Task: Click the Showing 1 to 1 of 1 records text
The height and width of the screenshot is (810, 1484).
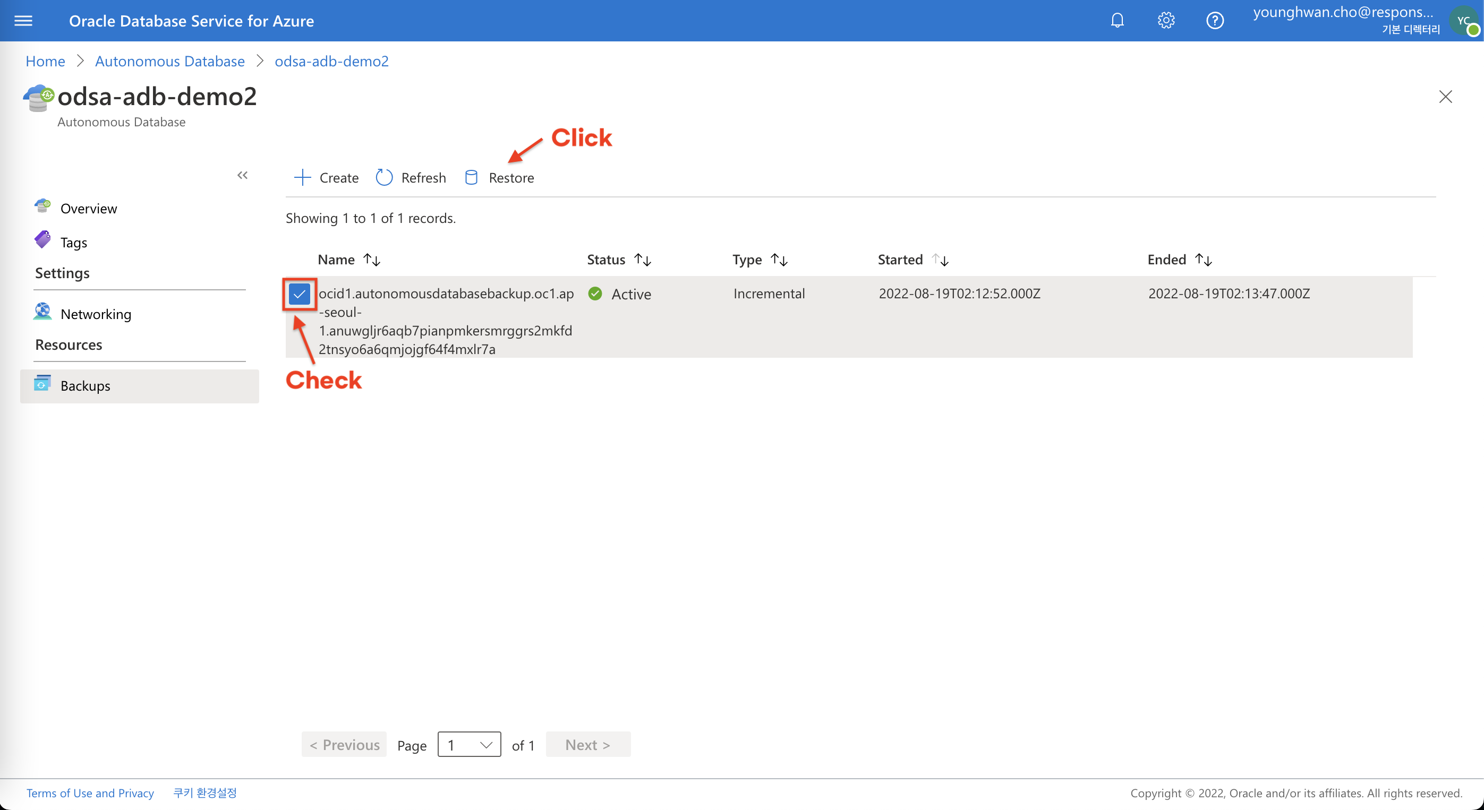Action: click(370, 218)
